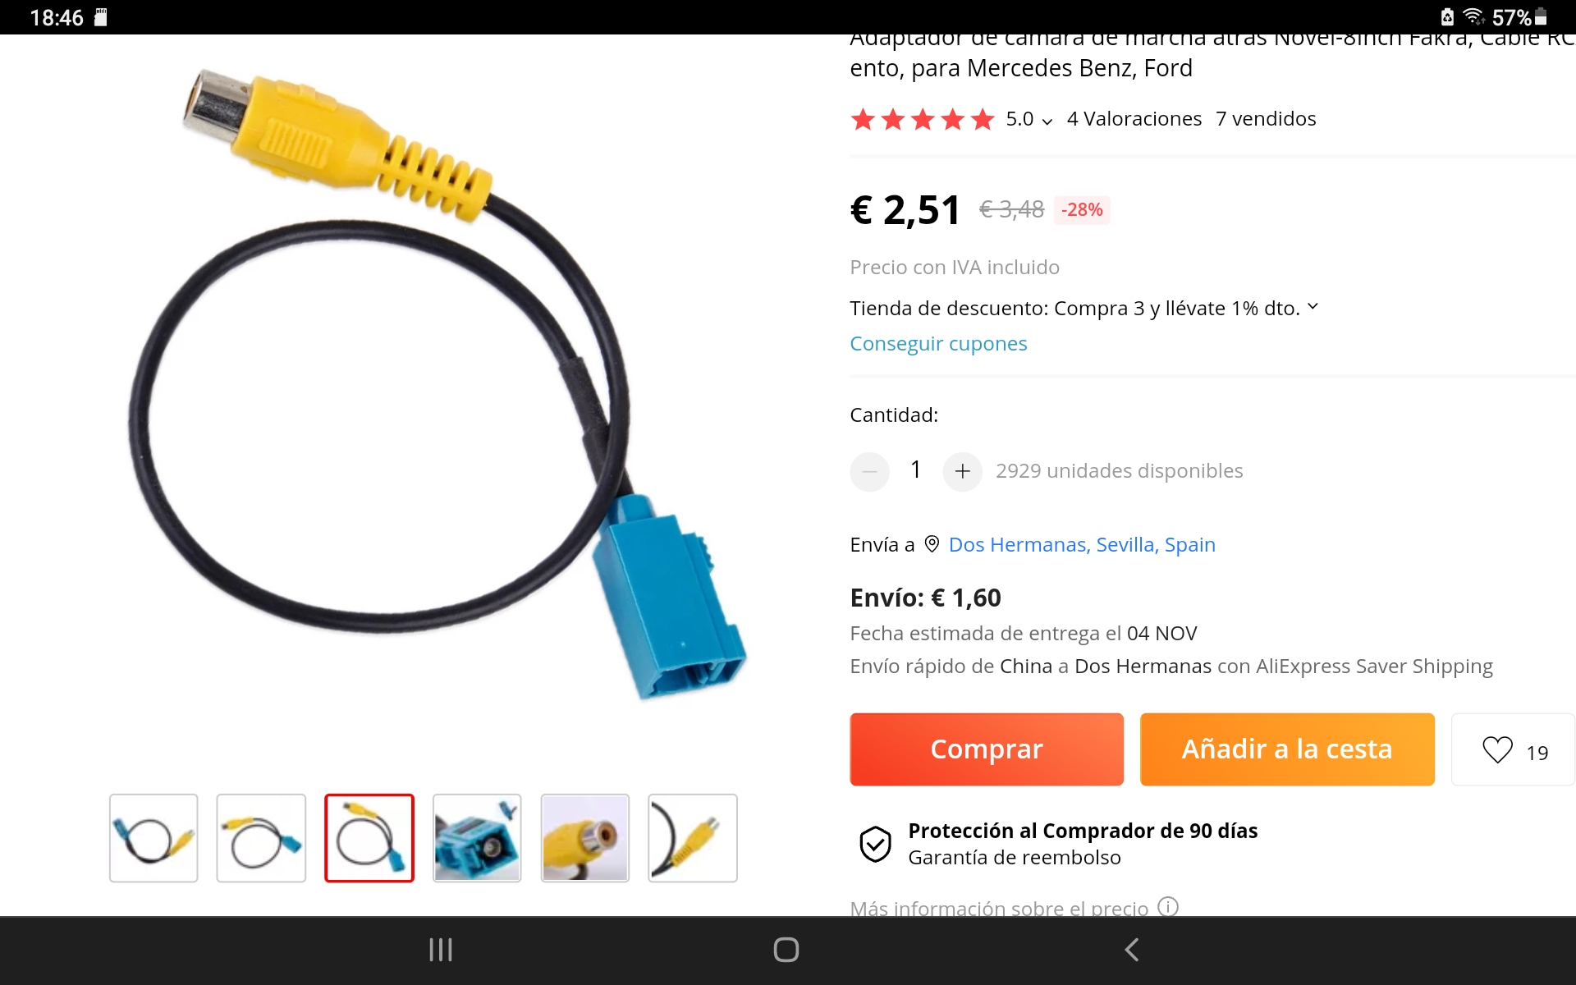This screenshot has width=1576, height=985.
Task: Tap the Comprar button
Action: (987, 749)
